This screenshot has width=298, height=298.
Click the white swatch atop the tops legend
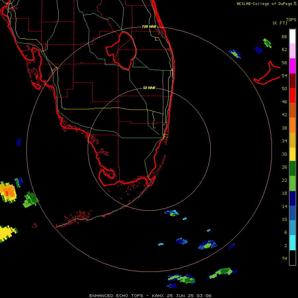point(292,36)
